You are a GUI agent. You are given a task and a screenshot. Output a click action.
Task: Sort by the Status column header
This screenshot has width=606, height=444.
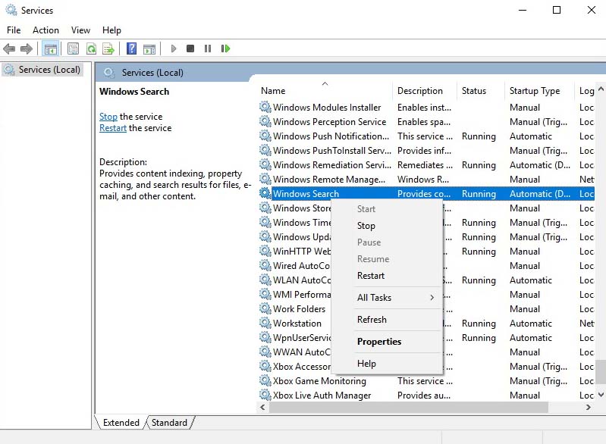click(481, 91)
